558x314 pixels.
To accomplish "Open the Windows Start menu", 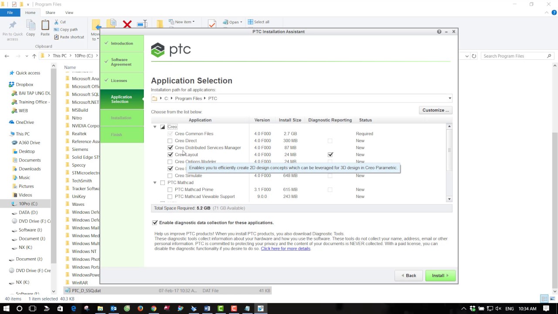I will tap(6, 308).
